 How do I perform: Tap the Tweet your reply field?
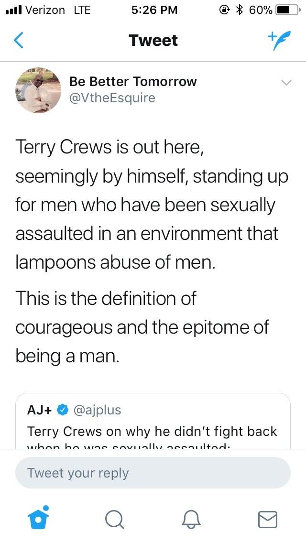pyautogui.click(x=153, y=473)
